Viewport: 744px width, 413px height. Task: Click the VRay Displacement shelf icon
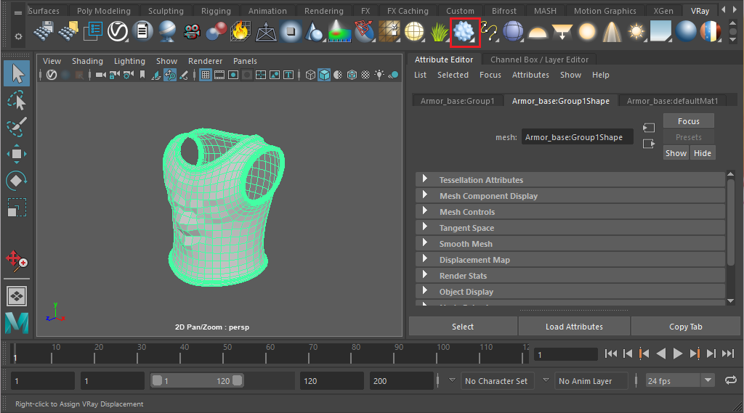pos(464,32)
